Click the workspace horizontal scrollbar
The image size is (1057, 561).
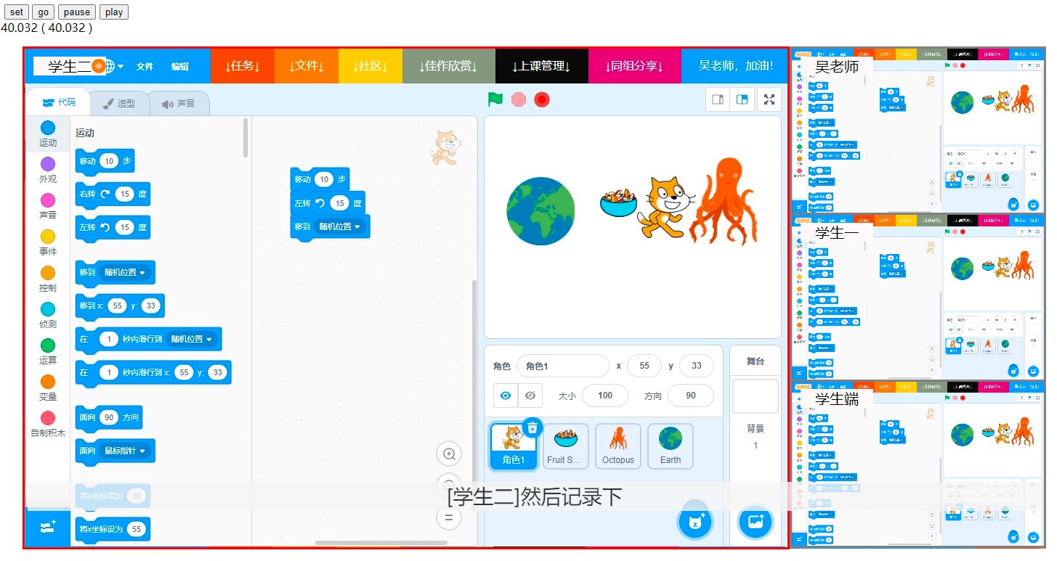coord(381,543)
